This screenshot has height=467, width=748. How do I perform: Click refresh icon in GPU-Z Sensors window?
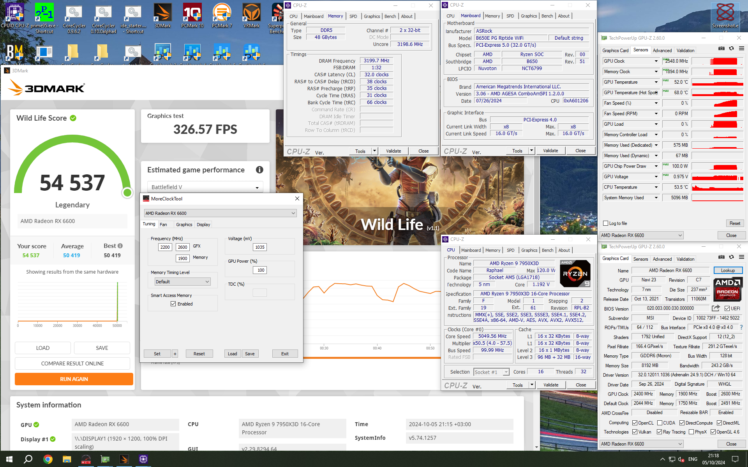[731, 49]
